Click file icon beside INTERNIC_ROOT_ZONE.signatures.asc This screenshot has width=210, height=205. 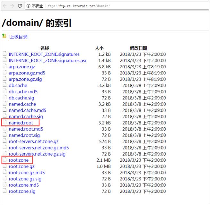pyautogui.click(x=4, y=60)
